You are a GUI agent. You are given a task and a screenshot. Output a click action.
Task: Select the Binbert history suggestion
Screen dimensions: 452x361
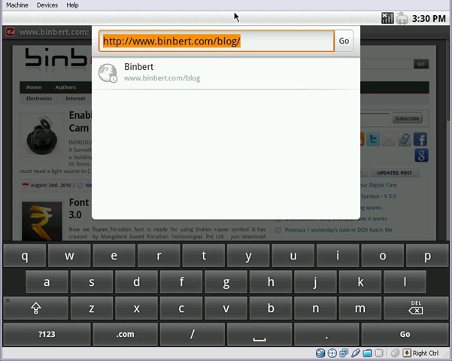[226, 73]
